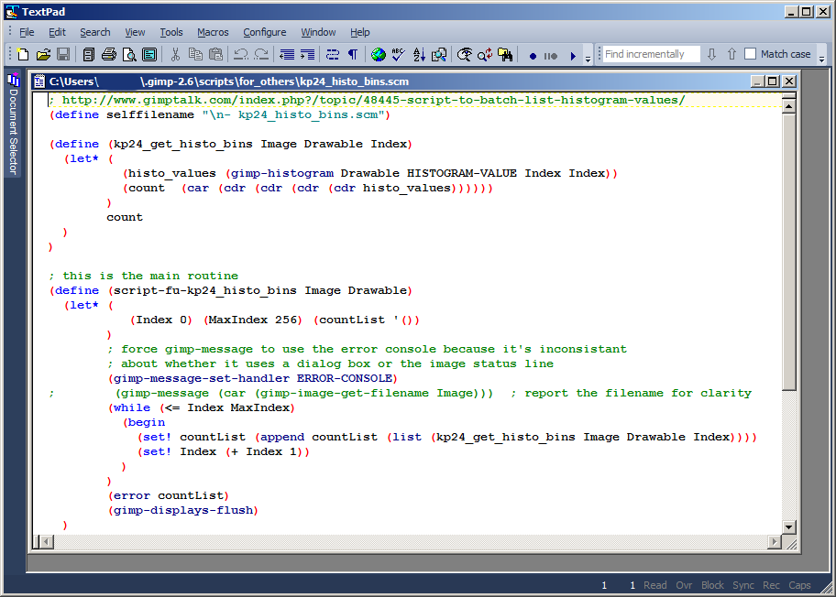Run the ABC spelling check icon
The height and width of the screenshot is (597, 836).
pos(399,54)
